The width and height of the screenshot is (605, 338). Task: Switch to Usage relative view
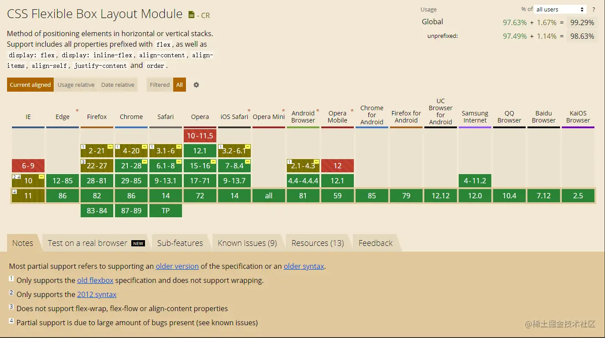[76, 85]
